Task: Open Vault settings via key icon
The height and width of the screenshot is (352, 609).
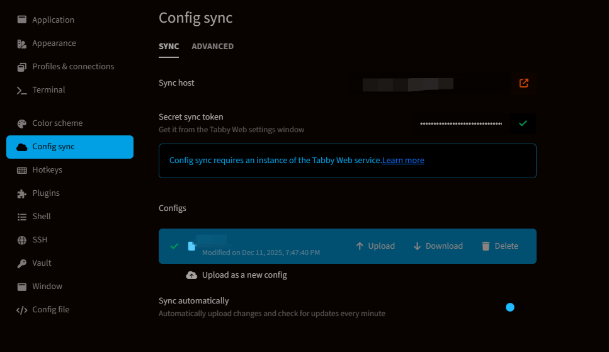Action: 22,263
